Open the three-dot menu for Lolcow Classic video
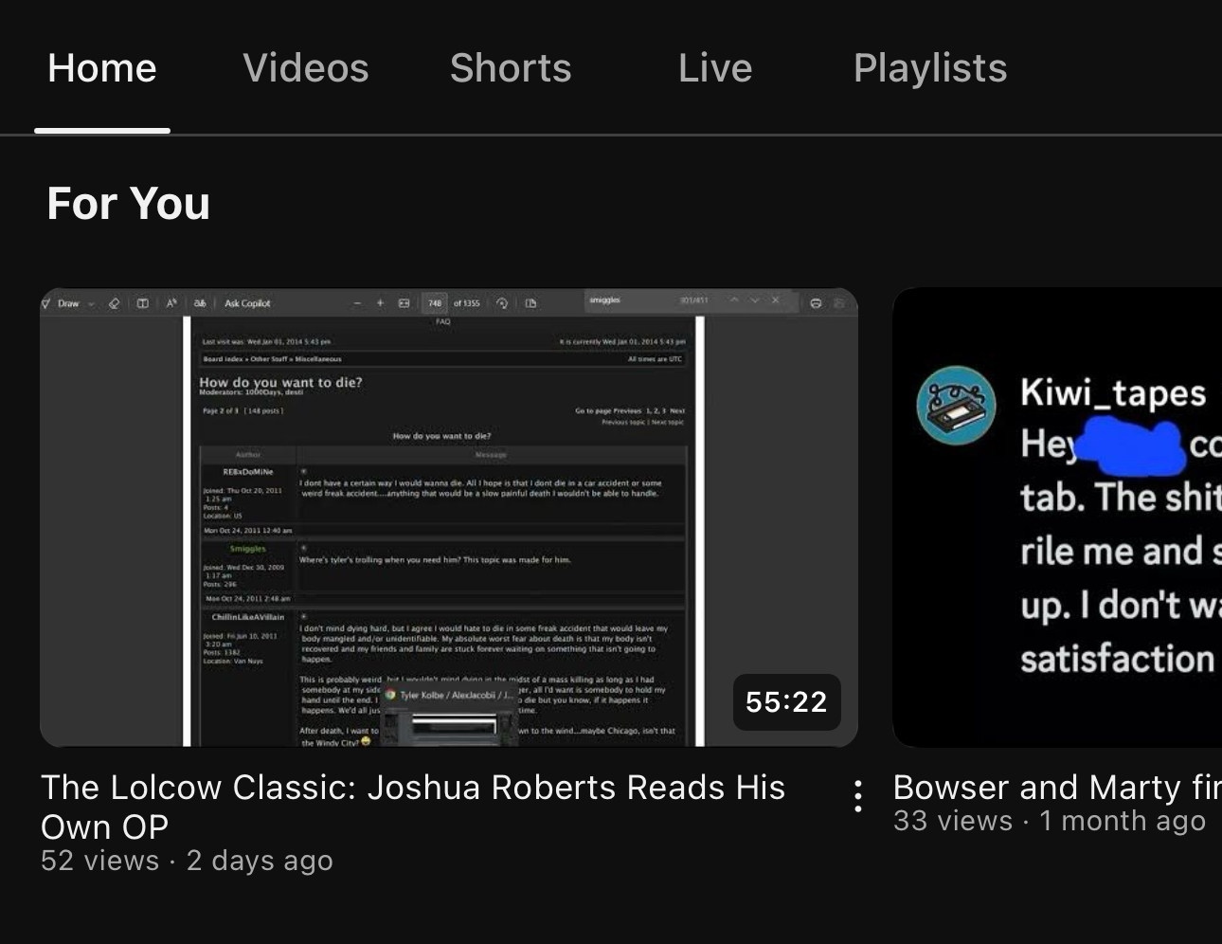The width and height of the screenshot is (1222, 944). pos(858,796)
